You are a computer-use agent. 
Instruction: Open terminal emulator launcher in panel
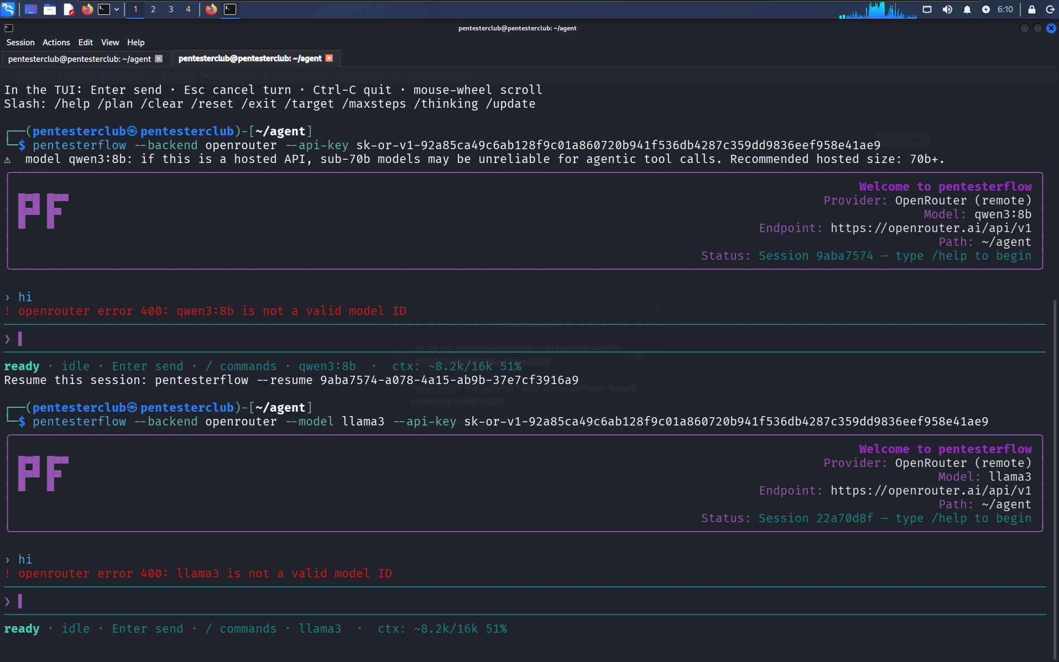click(104, 9)
